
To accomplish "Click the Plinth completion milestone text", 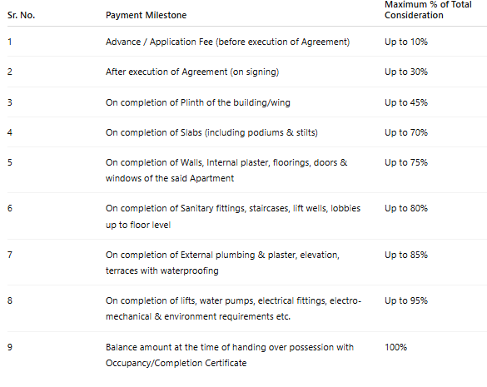I will [198, 102].
